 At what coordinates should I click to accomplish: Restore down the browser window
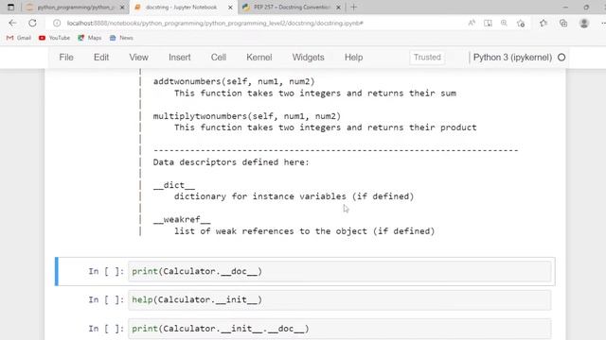(586, 7)
